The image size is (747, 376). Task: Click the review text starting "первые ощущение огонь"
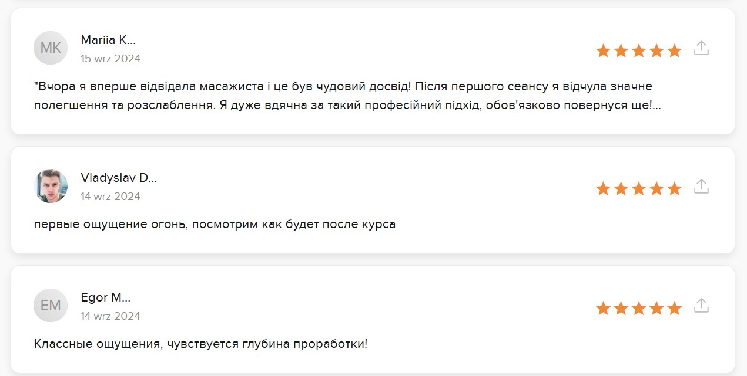215,225
